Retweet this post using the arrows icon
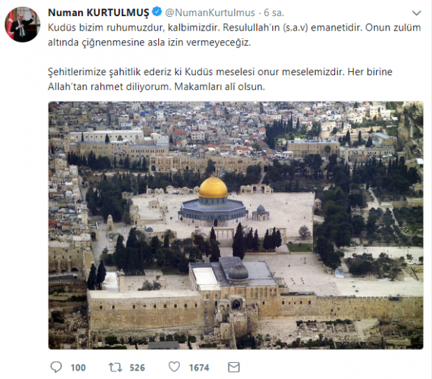The height and width of the screenshot is (379, 432). coord(115,367)
